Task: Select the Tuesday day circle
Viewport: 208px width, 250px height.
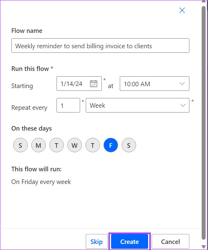Action: pyautogui.click(x=57, y=146)
